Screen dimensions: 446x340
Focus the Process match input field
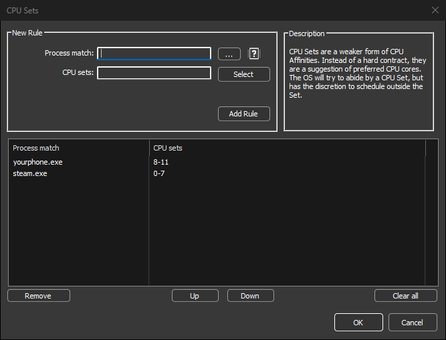point(154,54)
